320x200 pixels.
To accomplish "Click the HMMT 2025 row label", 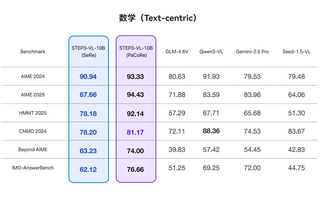I will pos(33,113).
